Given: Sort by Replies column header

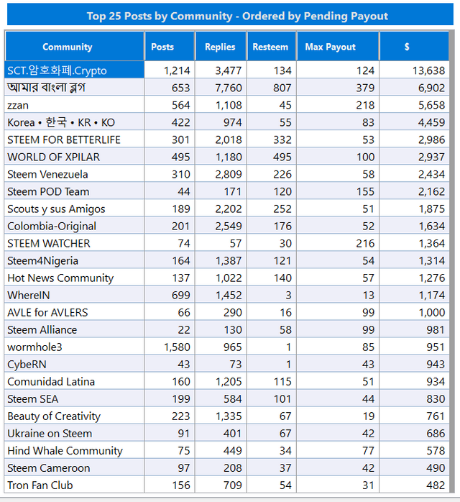Looking at the screenshot, I should click(221, 47).
